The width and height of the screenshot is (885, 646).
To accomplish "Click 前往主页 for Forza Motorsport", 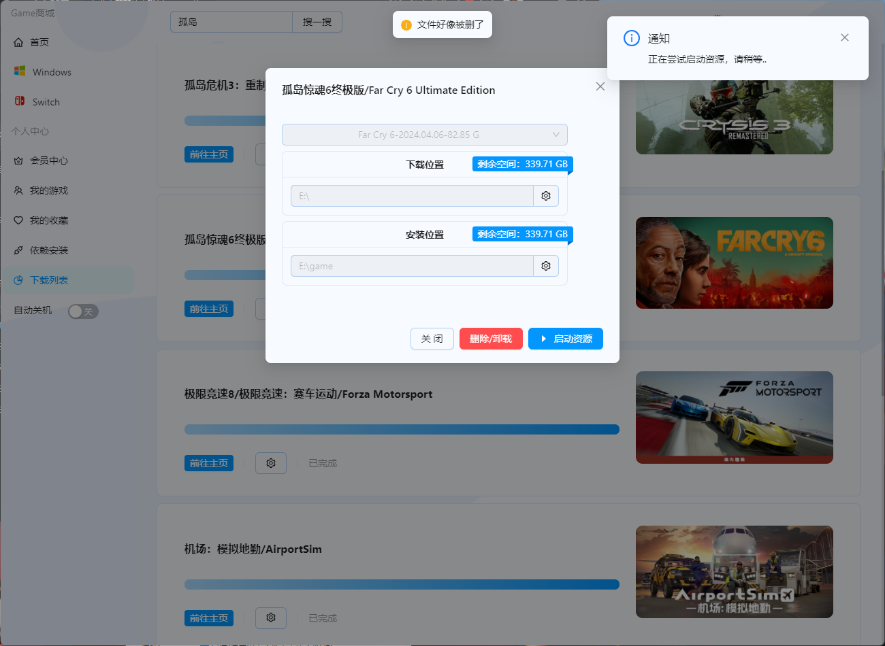I will coord(209,463).
